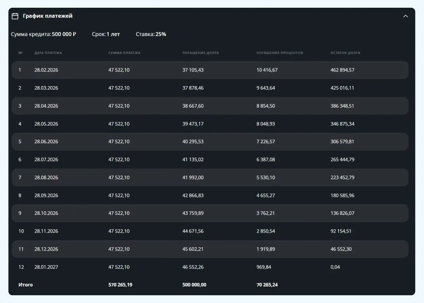Click the total payment sum 570 265,19

pyautogui.click(x=120, y=285)
